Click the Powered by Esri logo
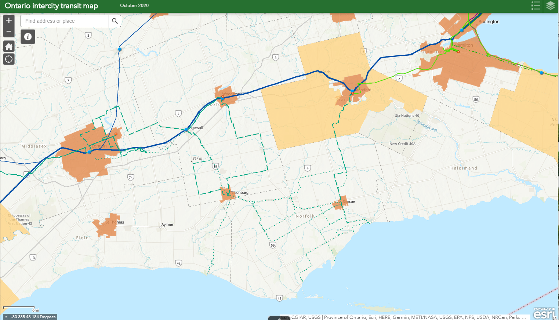559x320 pixels. coord(544,313)
